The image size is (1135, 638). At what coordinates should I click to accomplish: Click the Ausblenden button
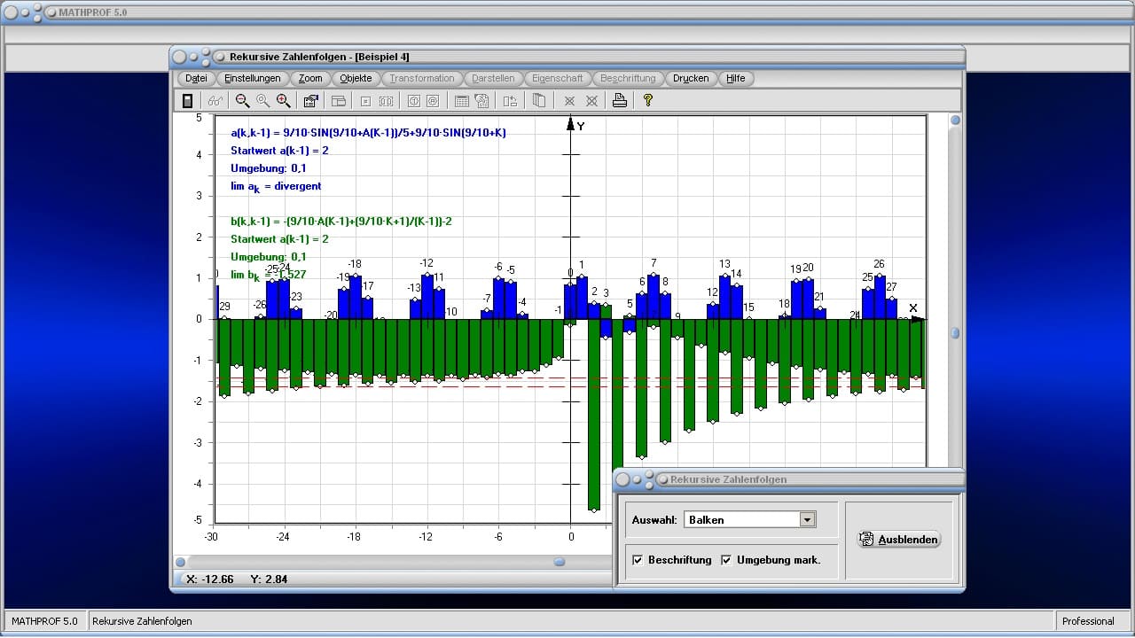899,539
